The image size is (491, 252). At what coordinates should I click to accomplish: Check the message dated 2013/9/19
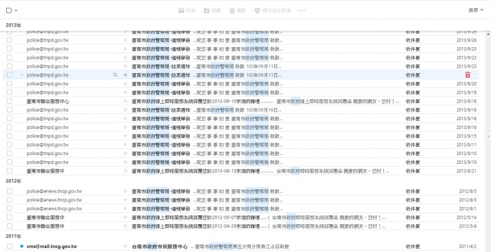(10, 92)
